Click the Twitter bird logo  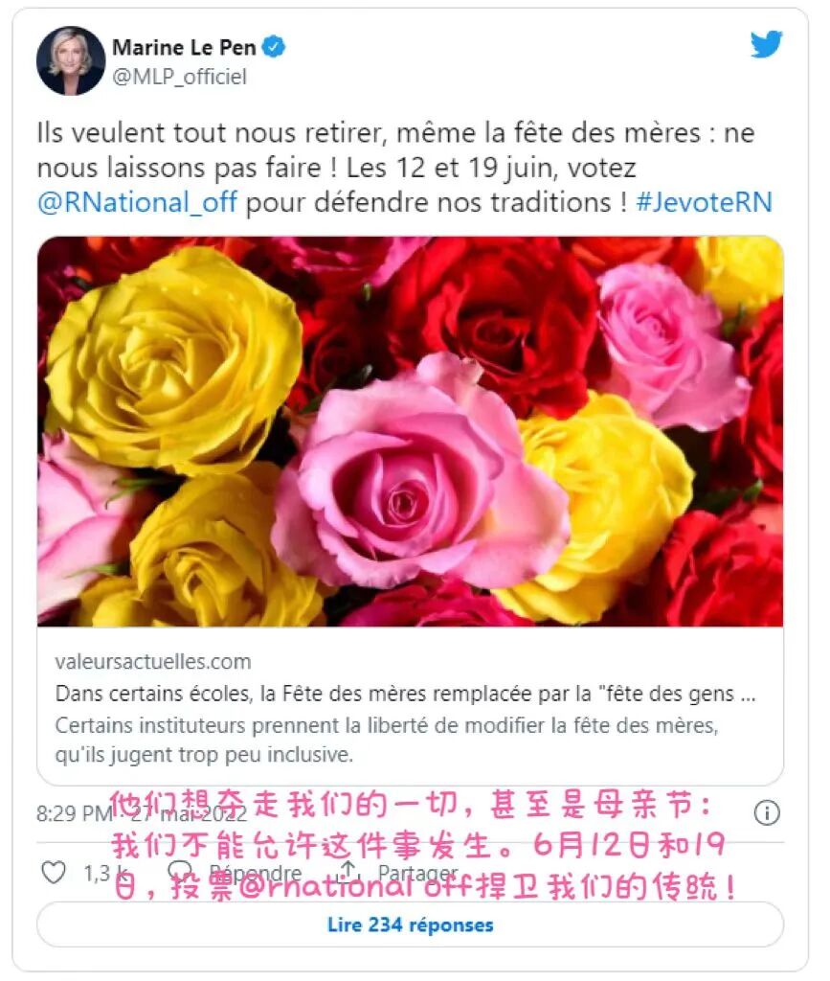tap(766, 44)
